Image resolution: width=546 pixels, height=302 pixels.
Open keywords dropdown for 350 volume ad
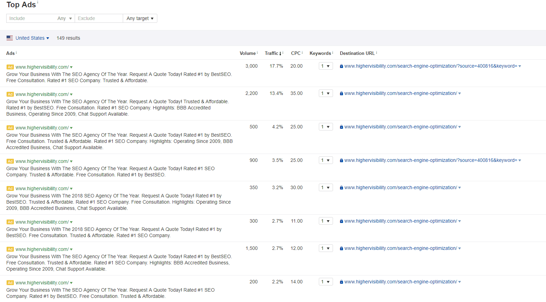pyautogui.click(x=326, y=187)
